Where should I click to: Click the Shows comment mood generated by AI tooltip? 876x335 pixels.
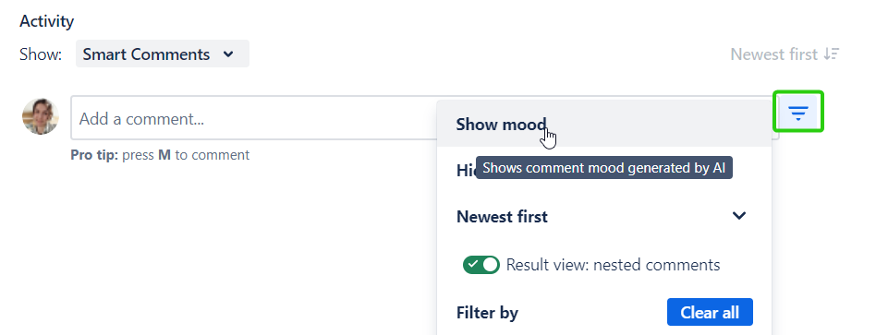[x=604, y=168]
